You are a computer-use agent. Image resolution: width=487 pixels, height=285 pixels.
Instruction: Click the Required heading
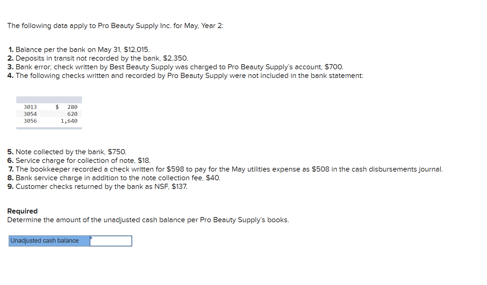pyautogui.click(x=23, y=211)
